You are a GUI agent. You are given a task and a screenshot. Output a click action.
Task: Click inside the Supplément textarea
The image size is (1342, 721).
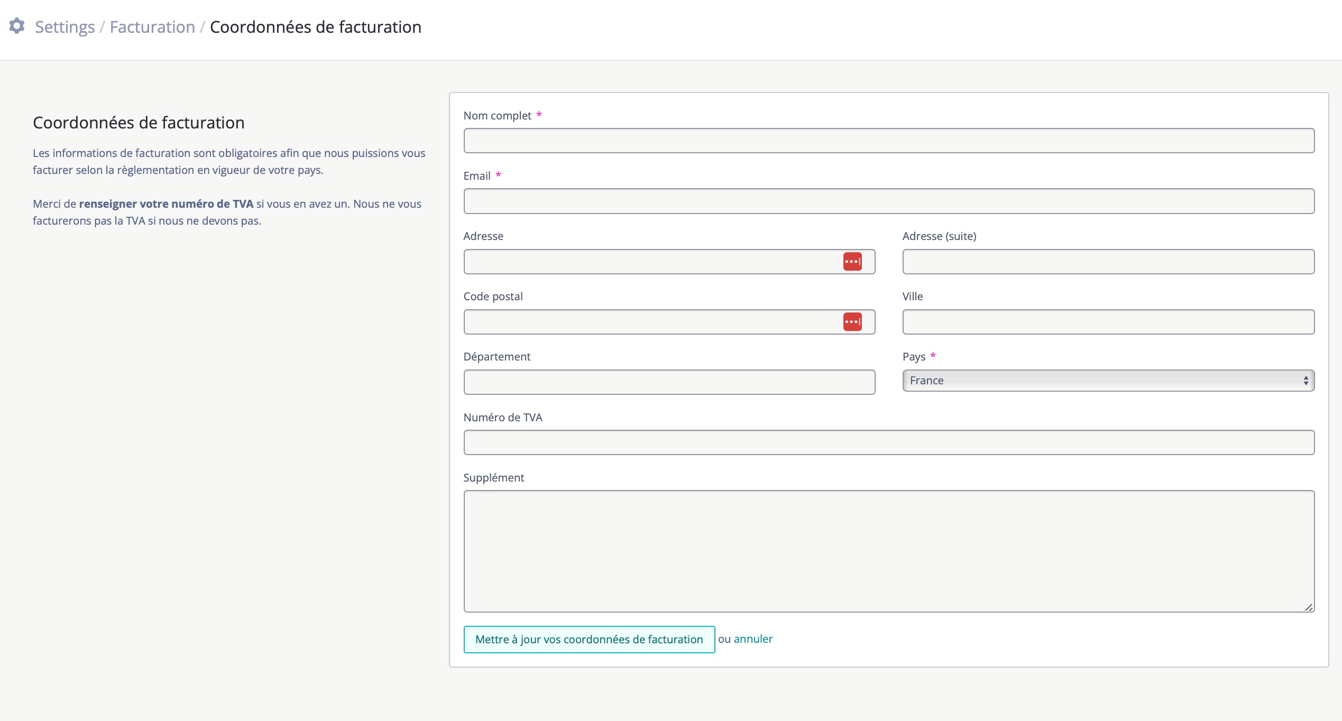pyautogui.click(x=888, y=551)
